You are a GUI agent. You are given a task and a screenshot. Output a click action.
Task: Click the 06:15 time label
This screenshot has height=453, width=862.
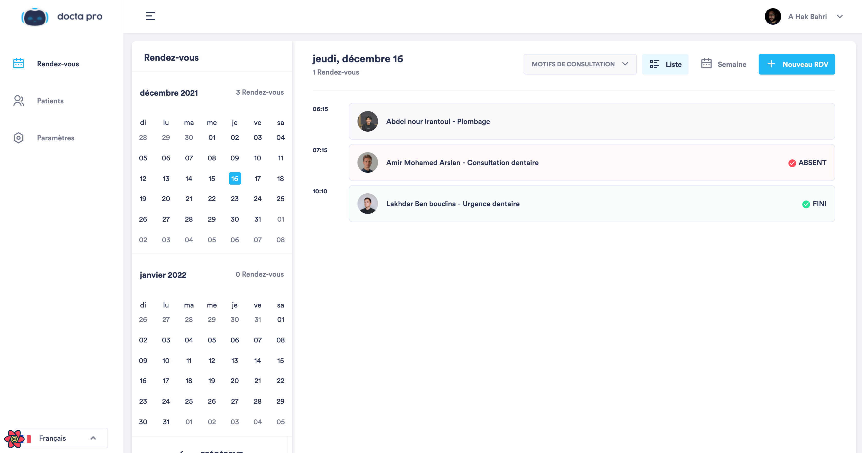320,109
